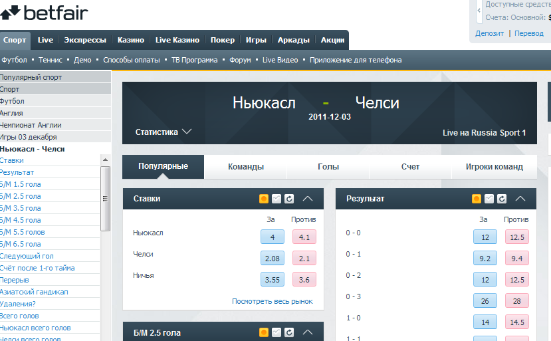Screen dimensions: 551x341
Task: Refresh the Б/М 2.5 гола panel
Action: point(289,332)
